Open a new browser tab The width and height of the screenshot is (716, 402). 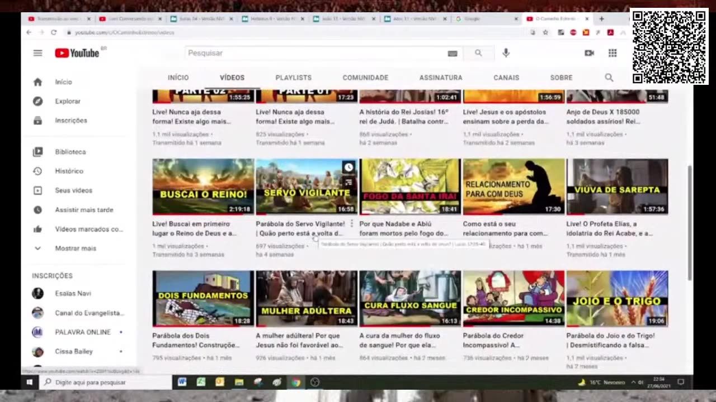[x=602, y=18]
